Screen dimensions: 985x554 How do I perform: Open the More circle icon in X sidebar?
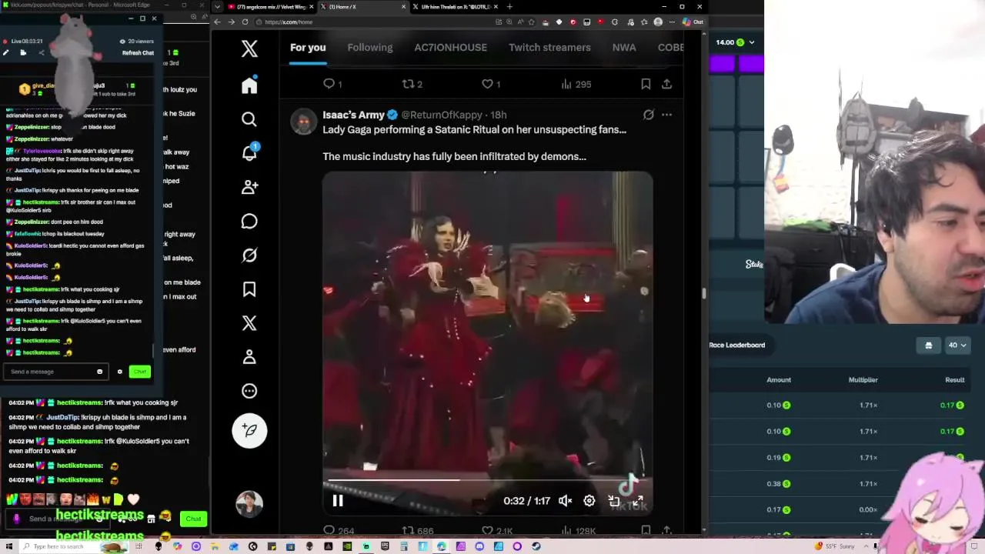249,391
